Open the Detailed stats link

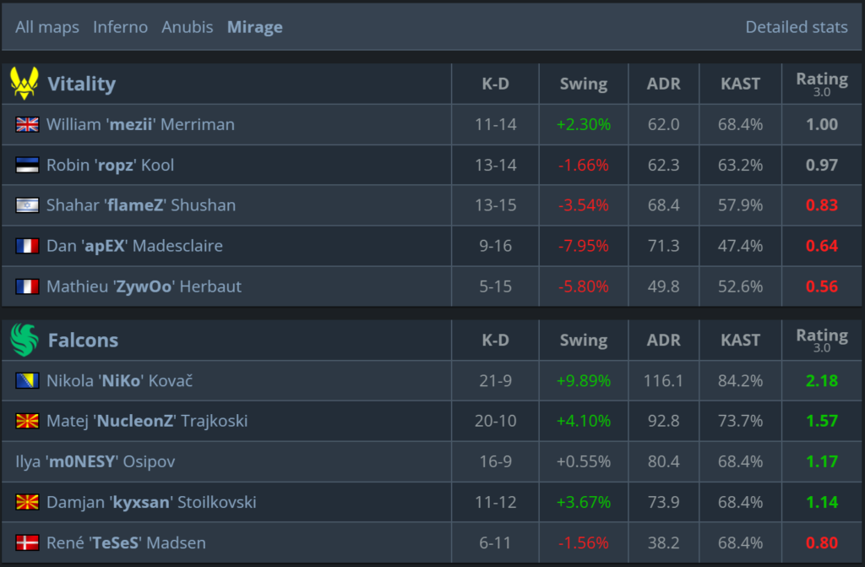796,27
